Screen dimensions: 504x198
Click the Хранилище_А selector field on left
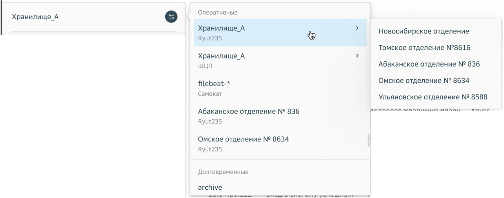[x=86, y=17]
